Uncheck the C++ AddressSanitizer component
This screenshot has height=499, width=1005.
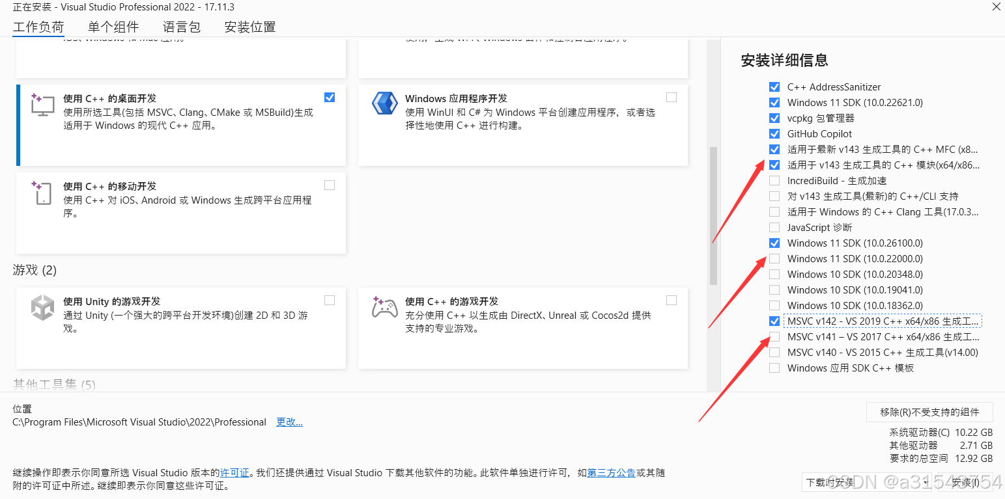click(774, 87)
